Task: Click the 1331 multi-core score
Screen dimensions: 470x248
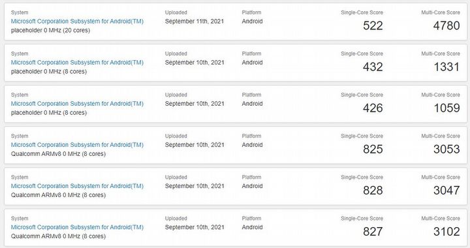Action: point(446,67)
